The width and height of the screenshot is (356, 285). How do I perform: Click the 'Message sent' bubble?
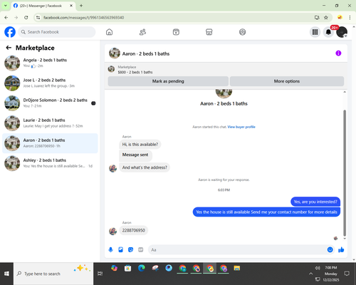[x=135, y=155]
